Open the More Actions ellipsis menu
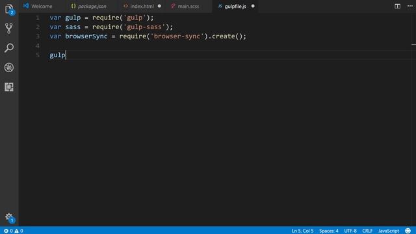This screenshot has height=234, width=416. (x=410, y=6)
